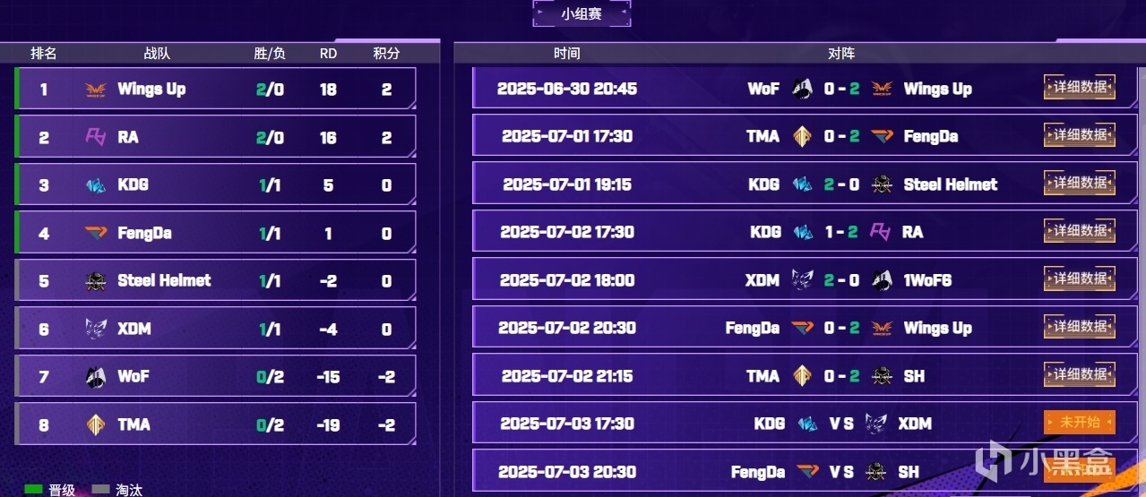
Task: Open 详细数据 for KDG vs Steel Helmet
Action: [1079, 183]
